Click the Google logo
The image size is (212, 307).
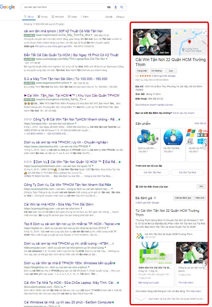pos(7,7)
